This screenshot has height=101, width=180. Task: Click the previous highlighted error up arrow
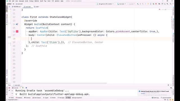pos(169,9)
